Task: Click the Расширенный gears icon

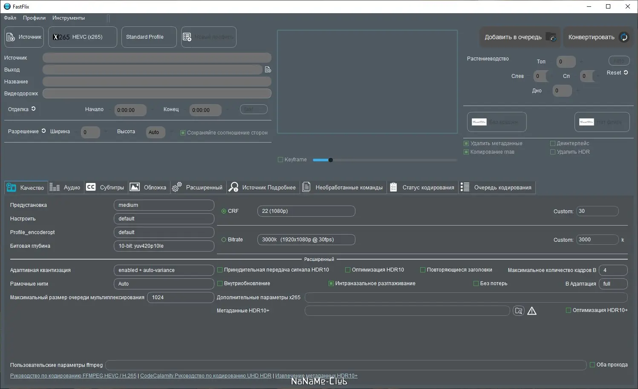Action: [177, 187]
